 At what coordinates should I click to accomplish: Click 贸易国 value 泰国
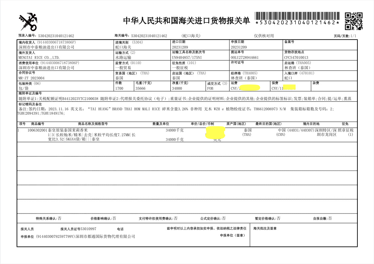[119, 78]
